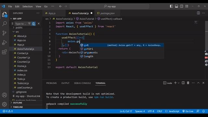
Task: Choose the getUri autocomplete suggestion
Action: [122, 49]
